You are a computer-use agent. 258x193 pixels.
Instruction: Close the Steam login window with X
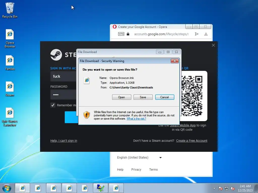[213, 45]
